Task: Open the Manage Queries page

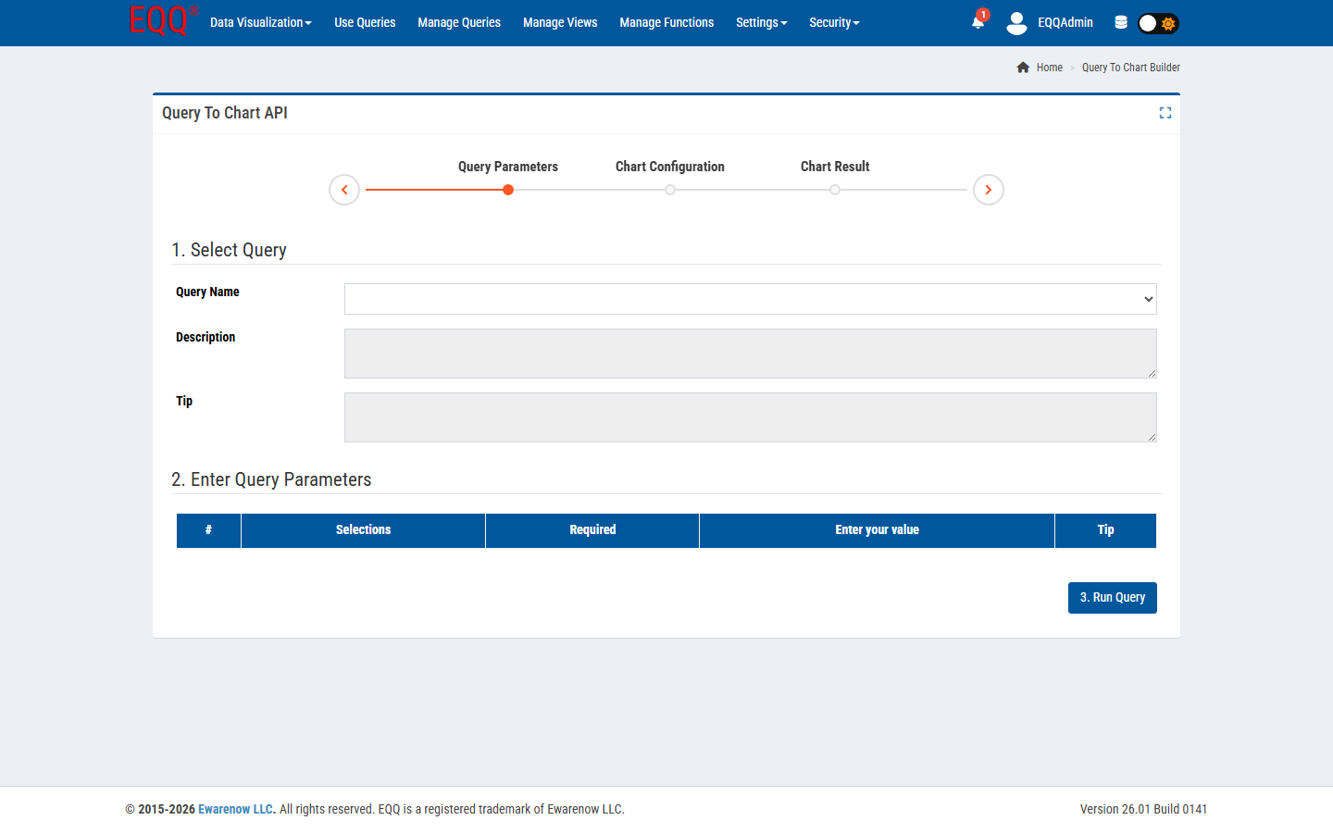Action: pos(458,22)
